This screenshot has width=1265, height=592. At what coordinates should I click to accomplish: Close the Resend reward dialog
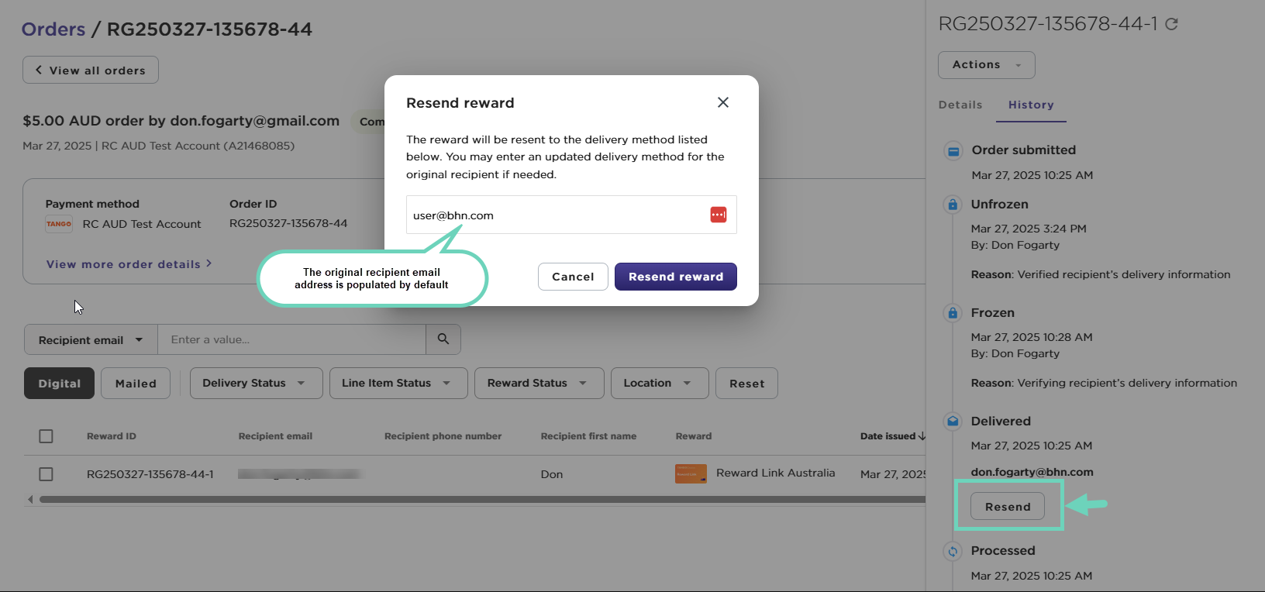(722, 102)
